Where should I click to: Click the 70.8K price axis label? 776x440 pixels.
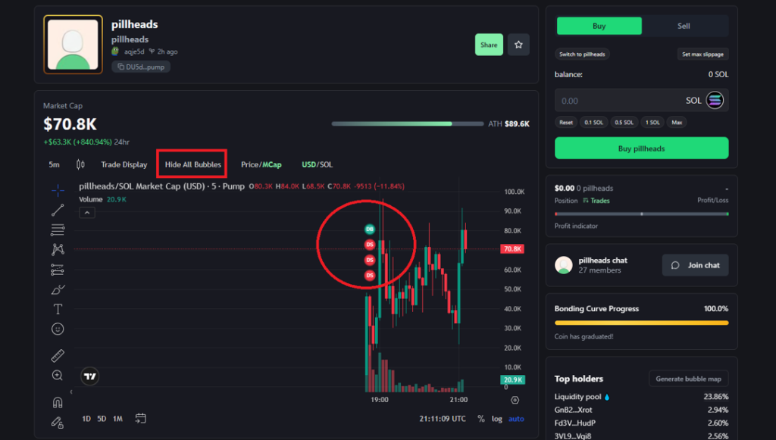[512, 248]
